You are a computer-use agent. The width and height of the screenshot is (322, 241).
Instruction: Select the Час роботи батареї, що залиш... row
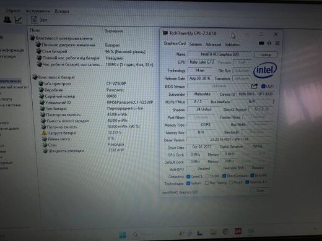point(95,64)
